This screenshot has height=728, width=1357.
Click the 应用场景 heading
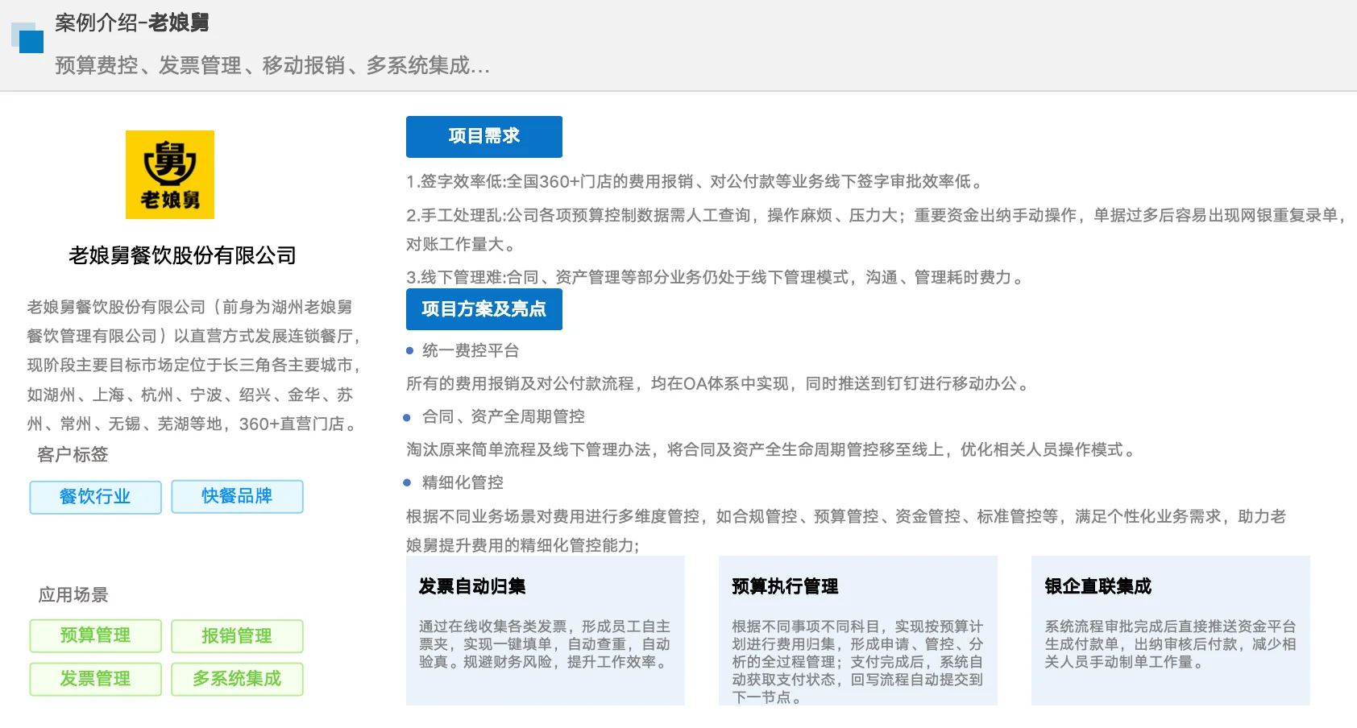tap(73, 595)
